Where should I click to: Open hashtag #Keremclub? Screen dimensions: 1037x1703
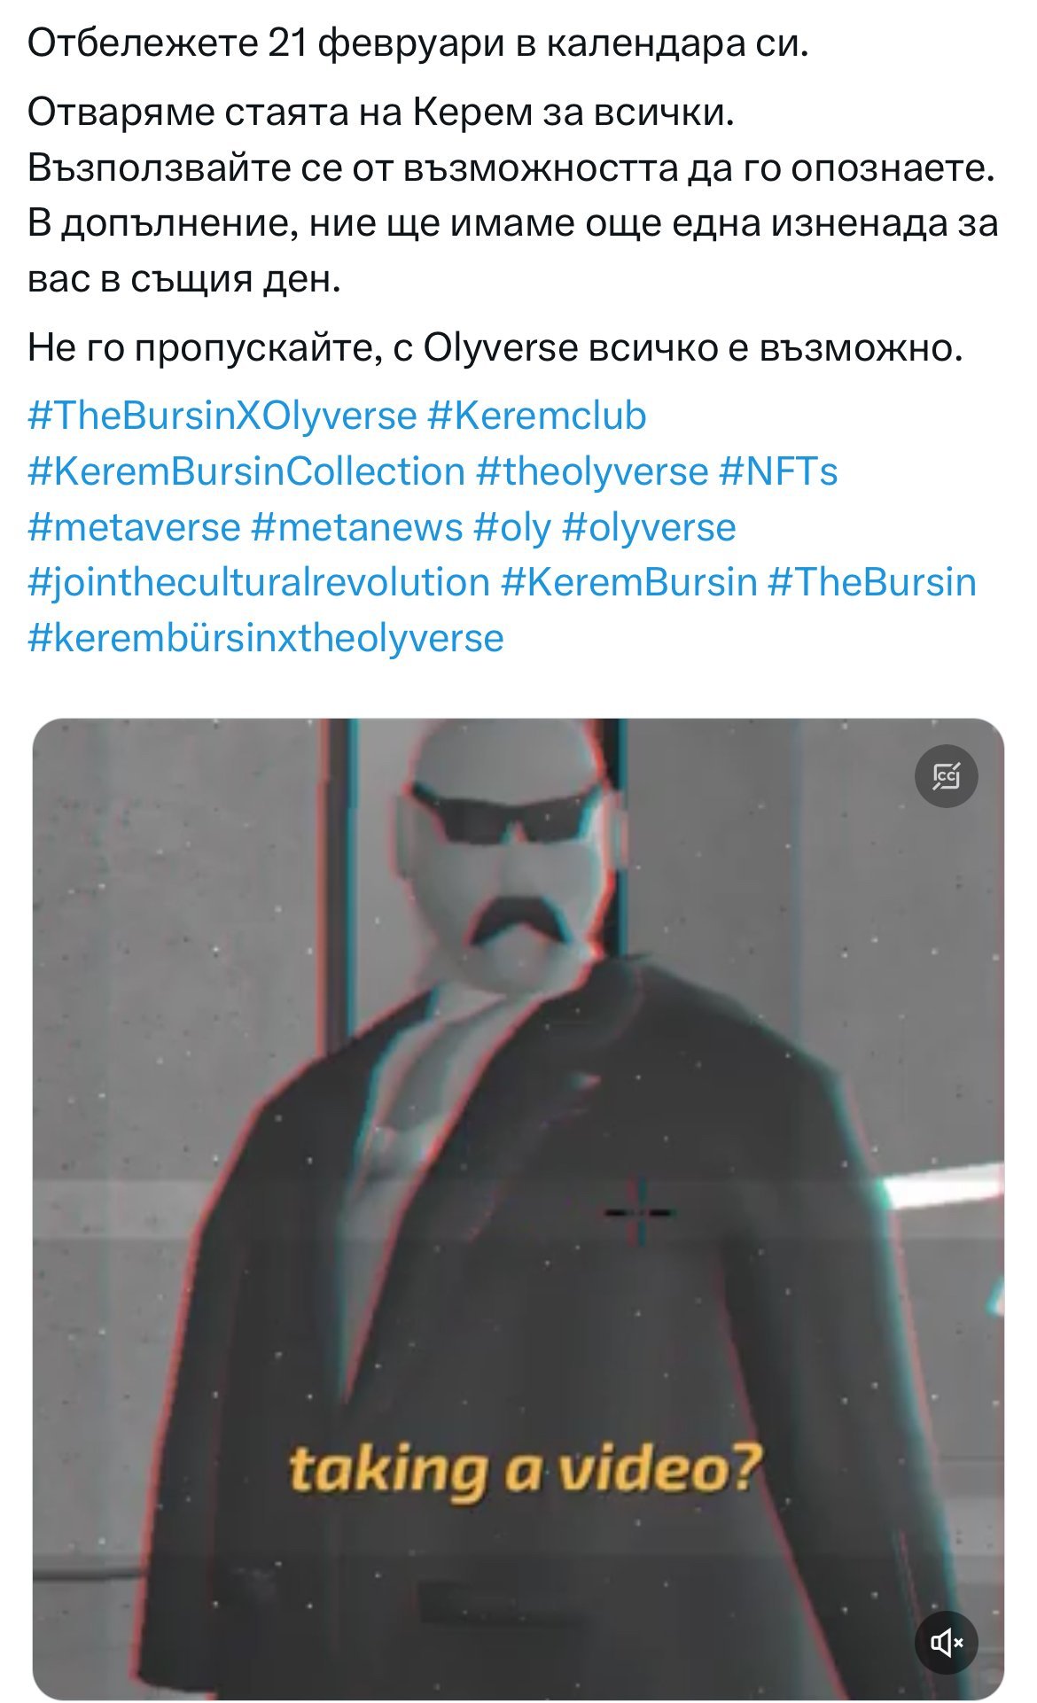[x=537, y=416]
